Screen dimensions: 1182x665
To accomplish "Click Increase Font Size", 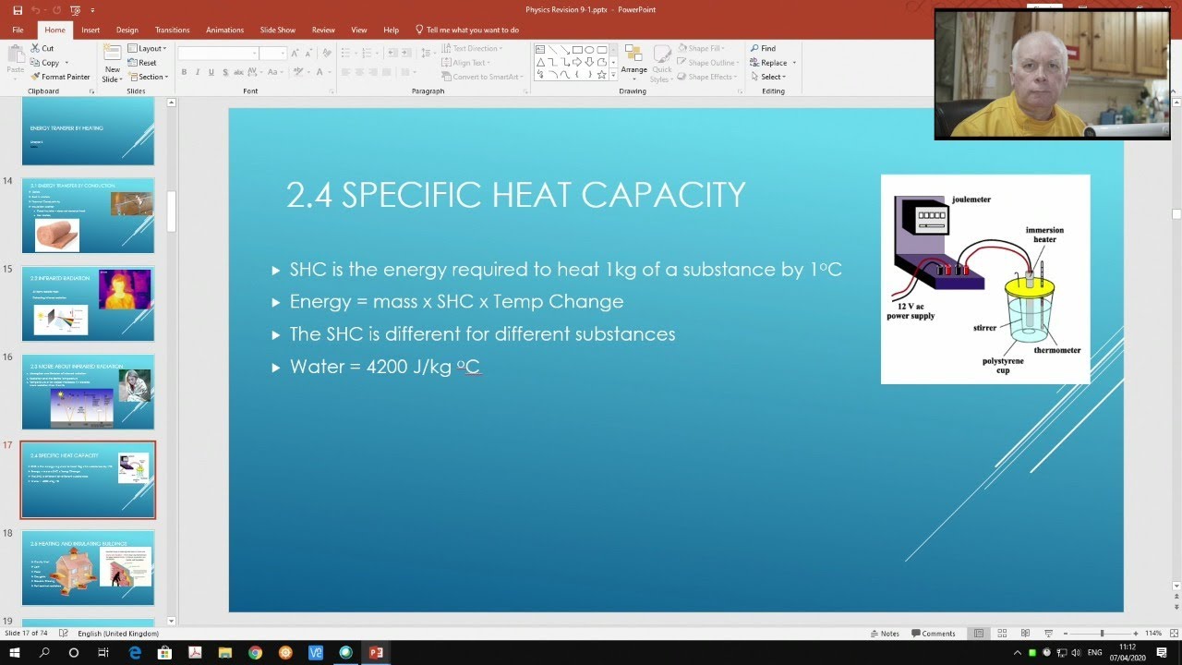I will [297, 54].
